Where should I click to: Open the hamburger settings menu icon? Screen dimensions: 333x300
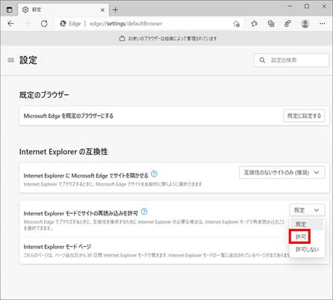11,60
